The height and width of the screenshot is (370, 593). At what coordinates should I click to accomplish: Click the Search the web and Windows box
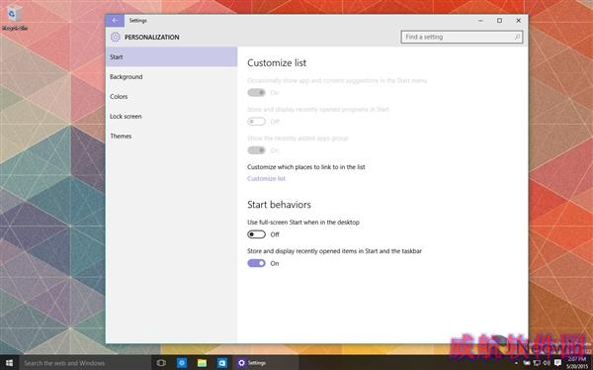(x=85, y=363)
